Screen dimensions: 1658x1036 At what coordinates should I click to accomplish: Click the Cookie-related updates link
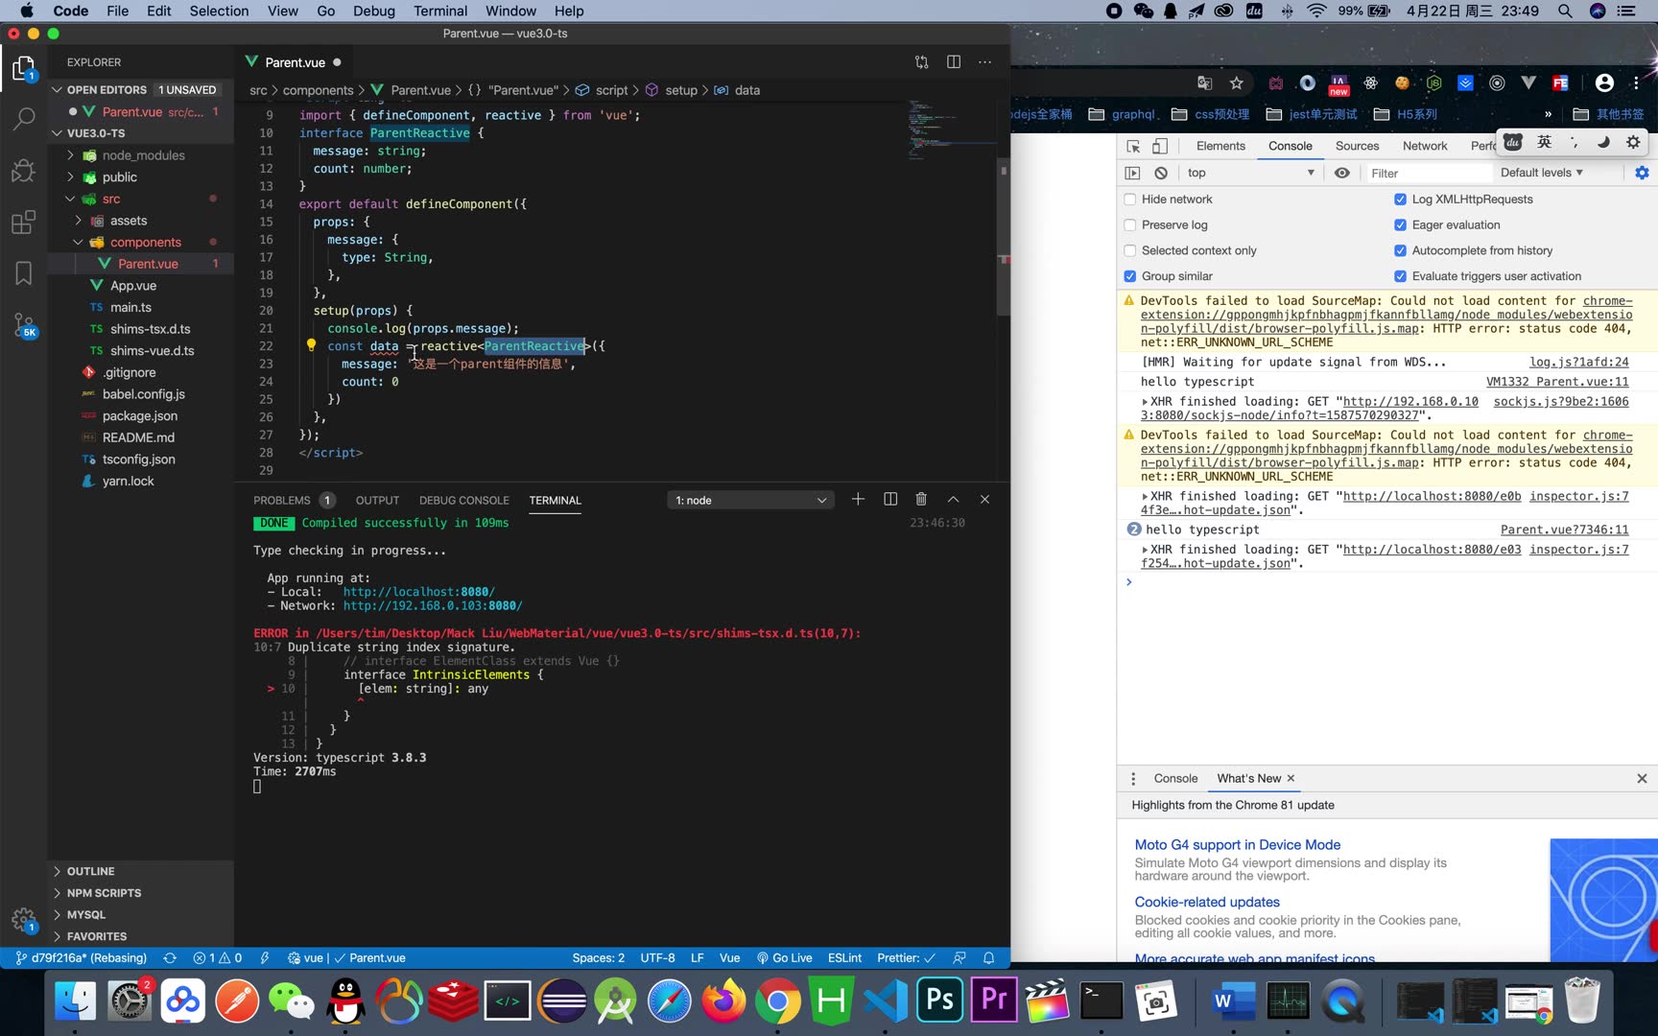tap(1206, 902)
